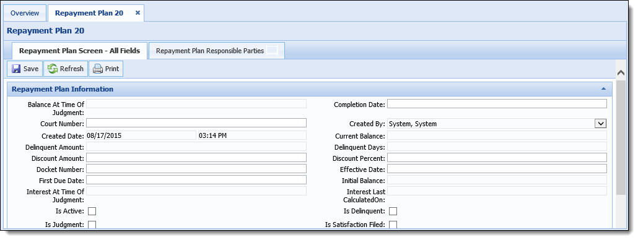Close the Repayment Plan 20 tab
This screenshot has width=638, height=240.
(138, 13)
